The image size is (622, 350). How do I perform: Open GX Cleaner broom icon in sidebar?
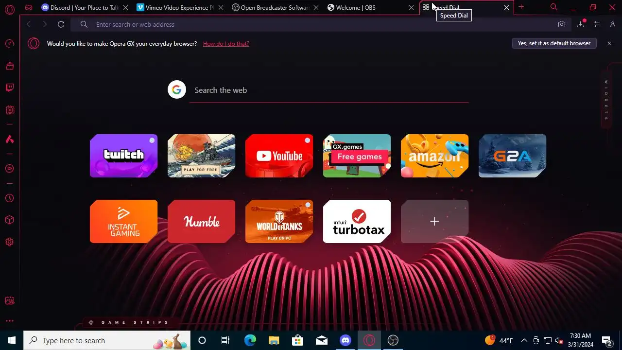(10, 66)
